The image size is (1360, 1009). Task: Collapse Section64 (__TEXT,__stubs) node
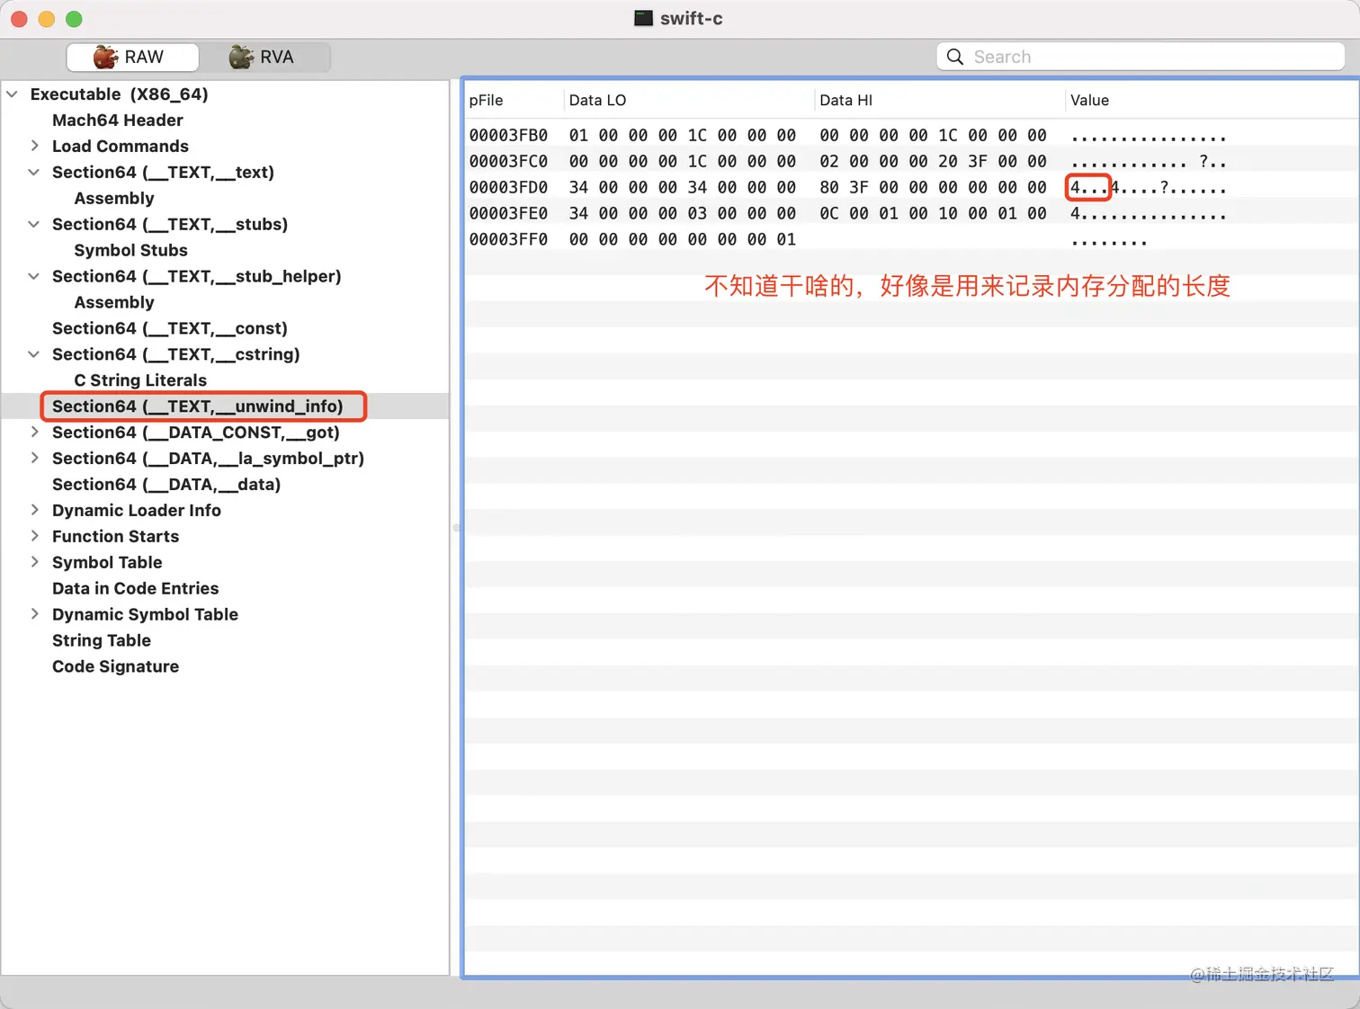[x=34, y=224]
